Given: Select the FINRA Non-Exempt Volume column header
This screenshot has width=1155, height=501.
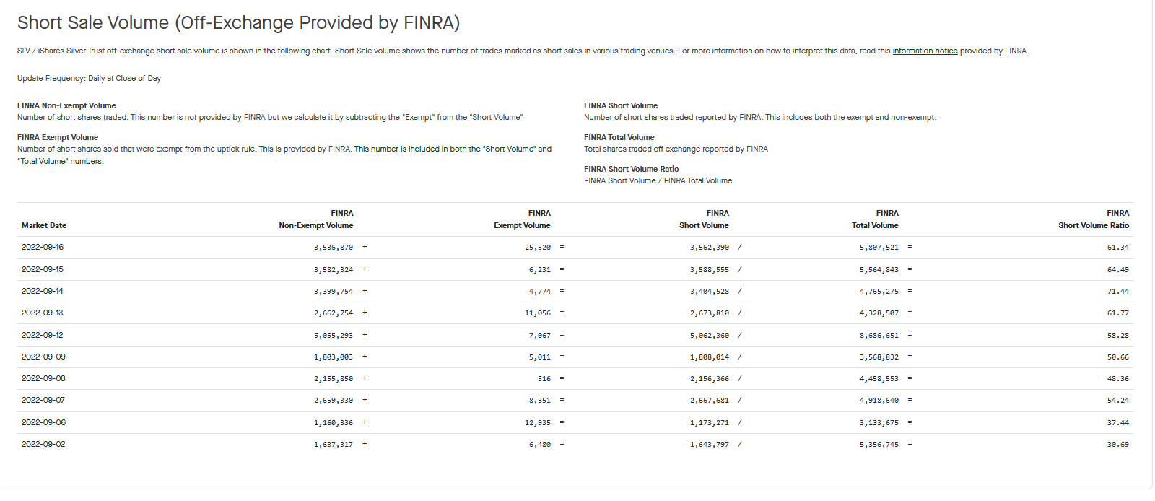Looking at the screenshot, I should coord(316,219).
